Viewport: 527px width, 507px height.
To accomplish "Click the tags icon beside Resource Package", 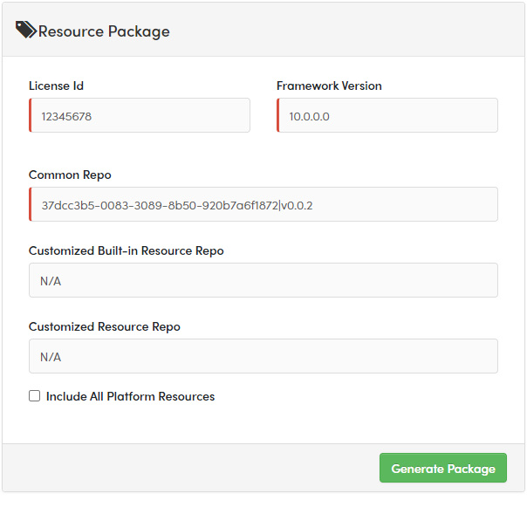I will pyautogui.click(x=25, y=31).
